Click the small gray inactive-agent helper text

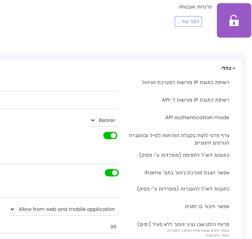198,233
